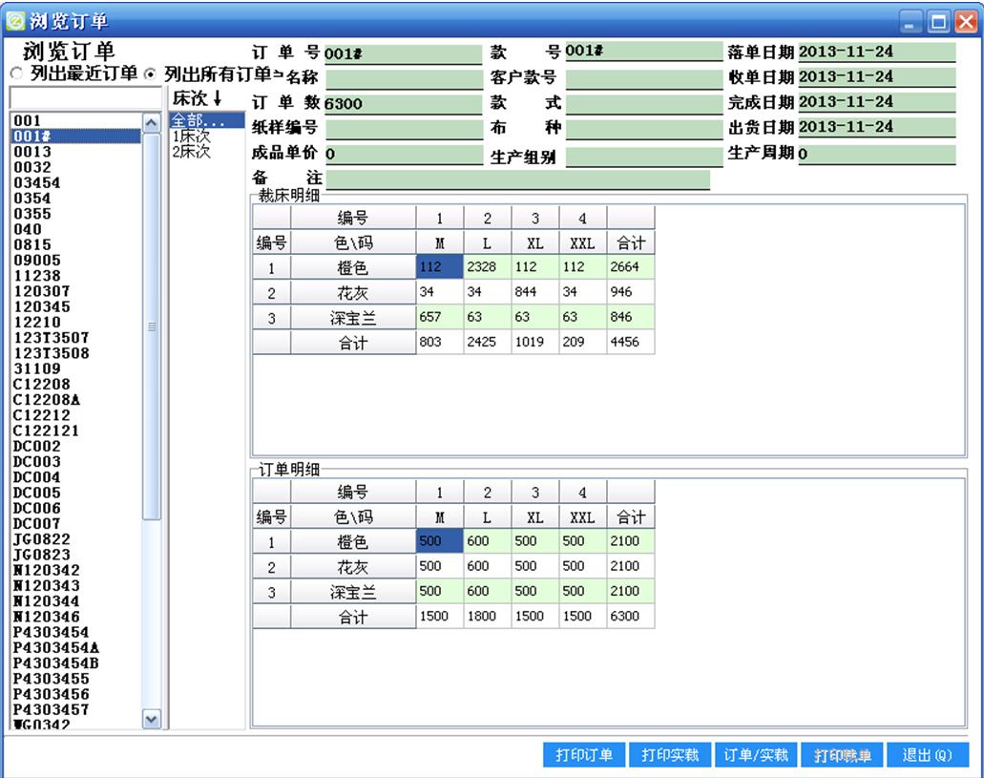Click the 打印实裁 button
This screenshot has width=984, height=778.
pos(670,755)
